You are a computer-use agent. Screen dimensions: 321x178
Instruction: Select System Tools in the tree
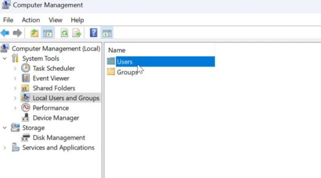41,59
